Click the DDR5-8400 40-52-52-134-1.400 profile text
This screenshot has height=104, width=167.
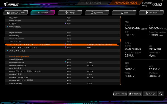99,45
